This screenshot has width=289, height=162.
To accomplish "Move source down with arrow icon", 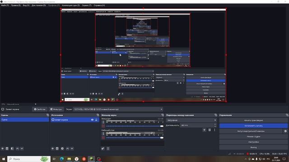I will click(x=72, y=148).
